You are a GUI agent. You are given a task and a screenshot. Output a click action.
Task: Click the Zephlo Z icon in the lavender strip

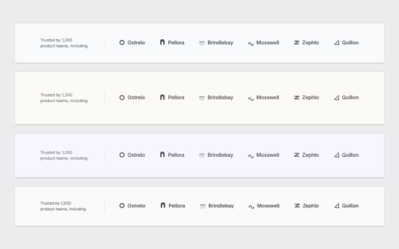pos(297,155)
